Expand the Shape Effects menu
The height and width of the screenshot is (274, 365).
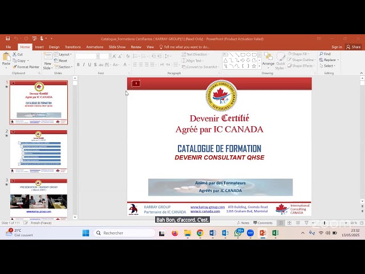[x=301, y=66]
